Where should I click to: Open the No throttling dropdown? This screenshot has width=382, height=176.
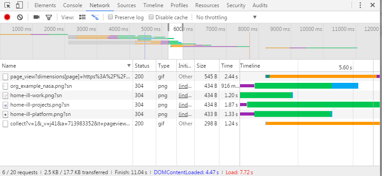click(x=227, y=17)
